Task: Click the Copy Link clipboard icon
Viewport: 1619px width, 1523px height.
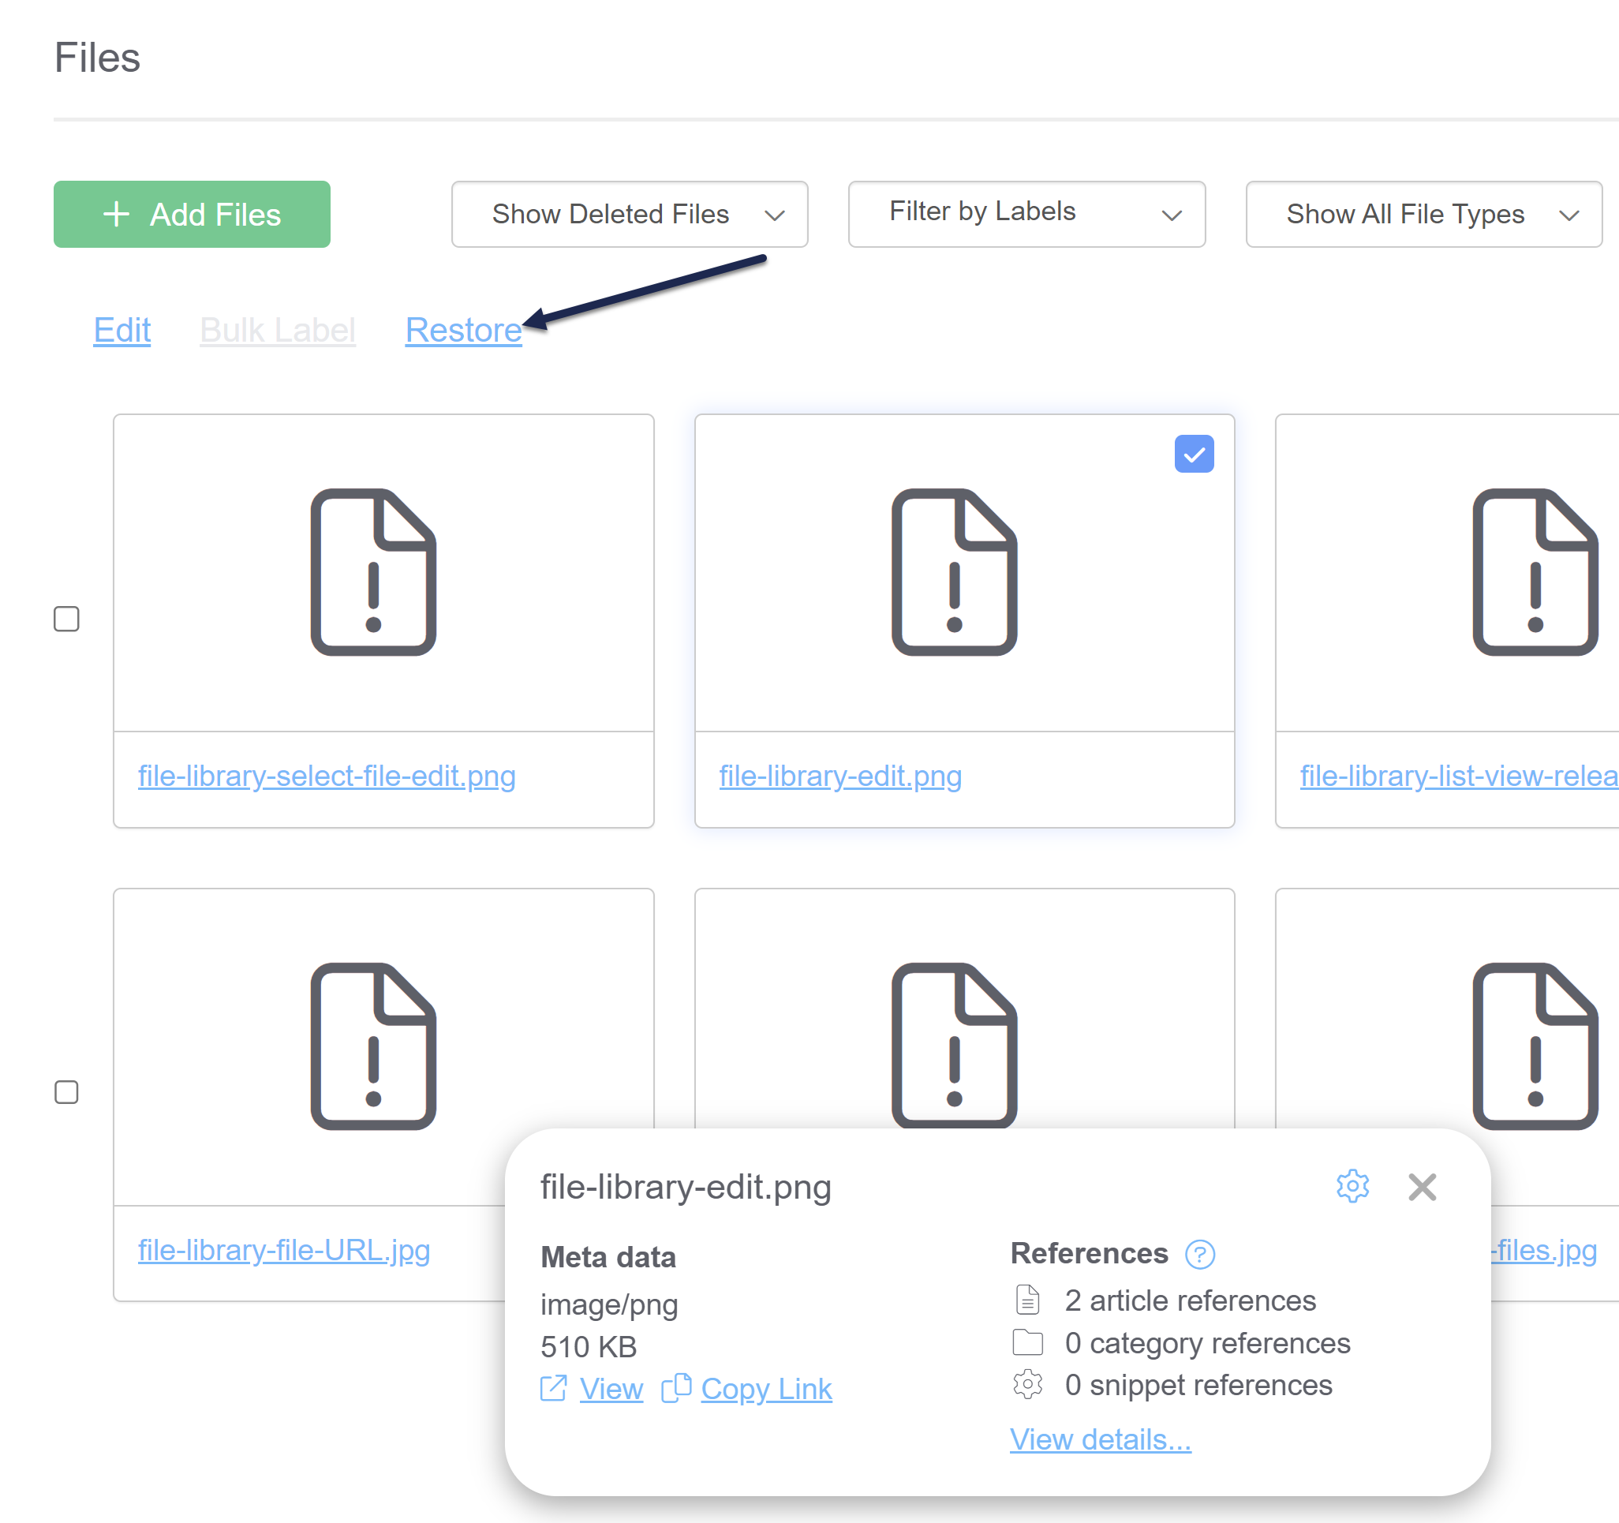Action: 676,1389
